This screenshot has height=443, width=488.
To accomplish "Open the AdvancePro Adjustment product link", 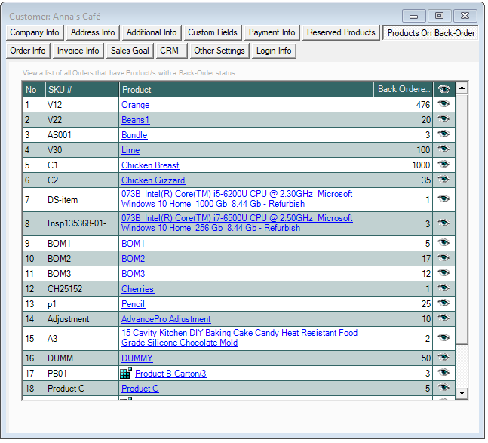I will tap(166, 319).
